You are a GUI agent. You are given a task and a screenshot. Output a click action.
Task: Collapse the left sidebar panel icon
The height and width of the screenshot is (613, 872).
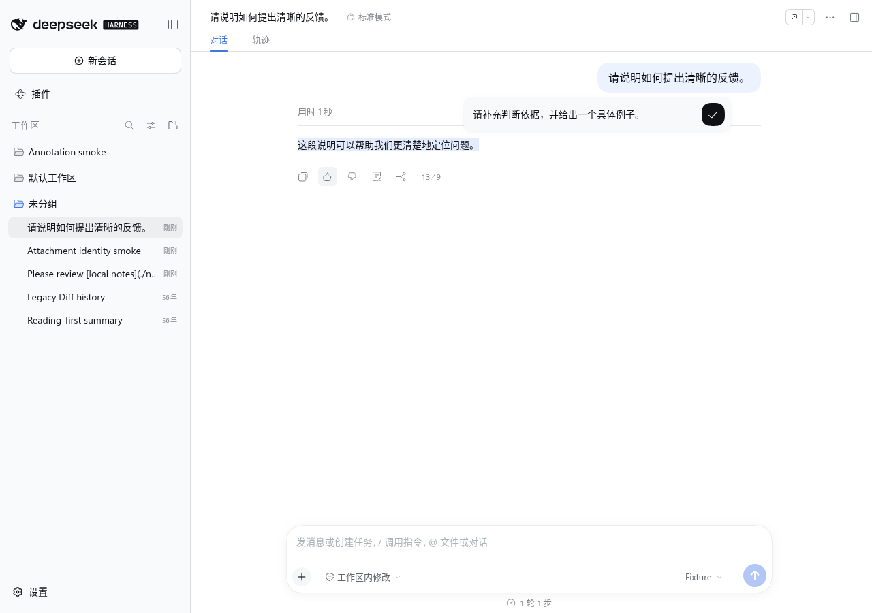point(173,25)
